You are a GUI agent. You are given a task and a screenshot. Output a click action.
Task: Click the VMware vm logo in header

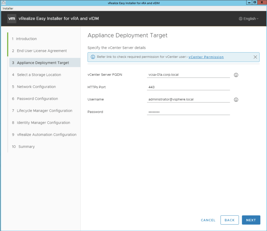12,19
